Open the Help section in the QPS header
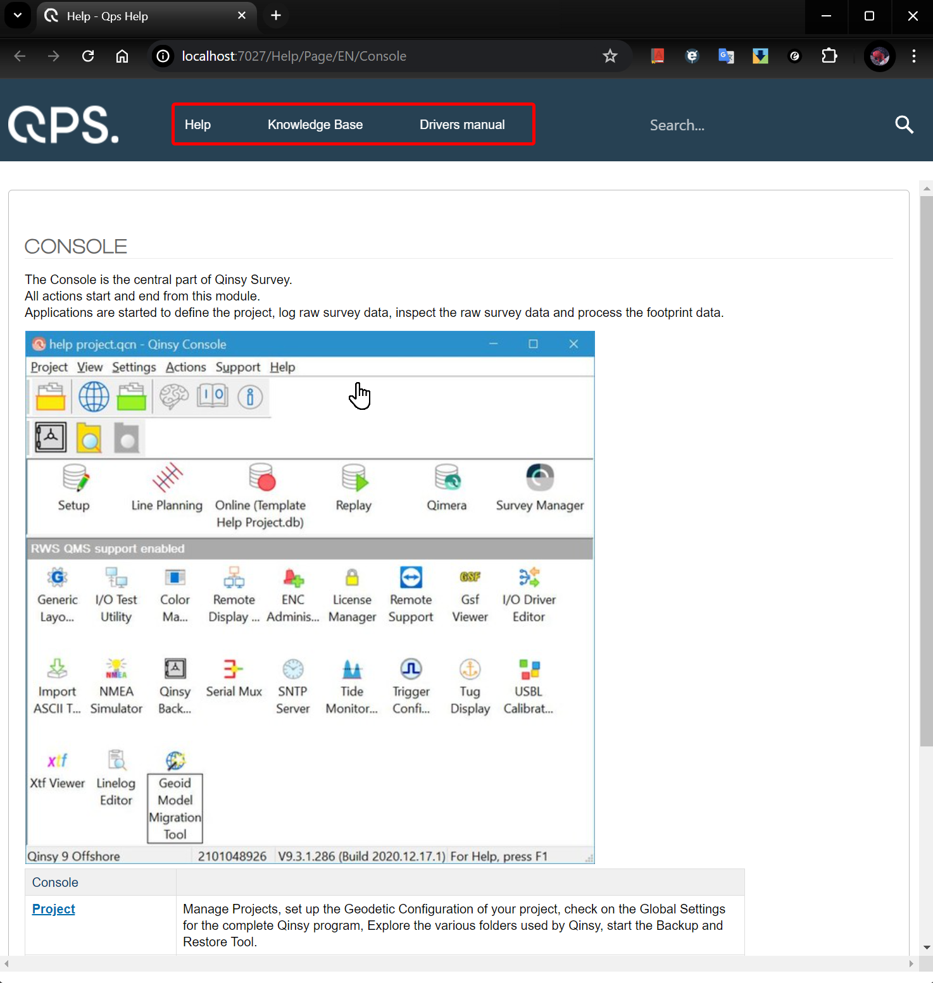The height and width of the screenshot is (983, 933). (197, 125)
